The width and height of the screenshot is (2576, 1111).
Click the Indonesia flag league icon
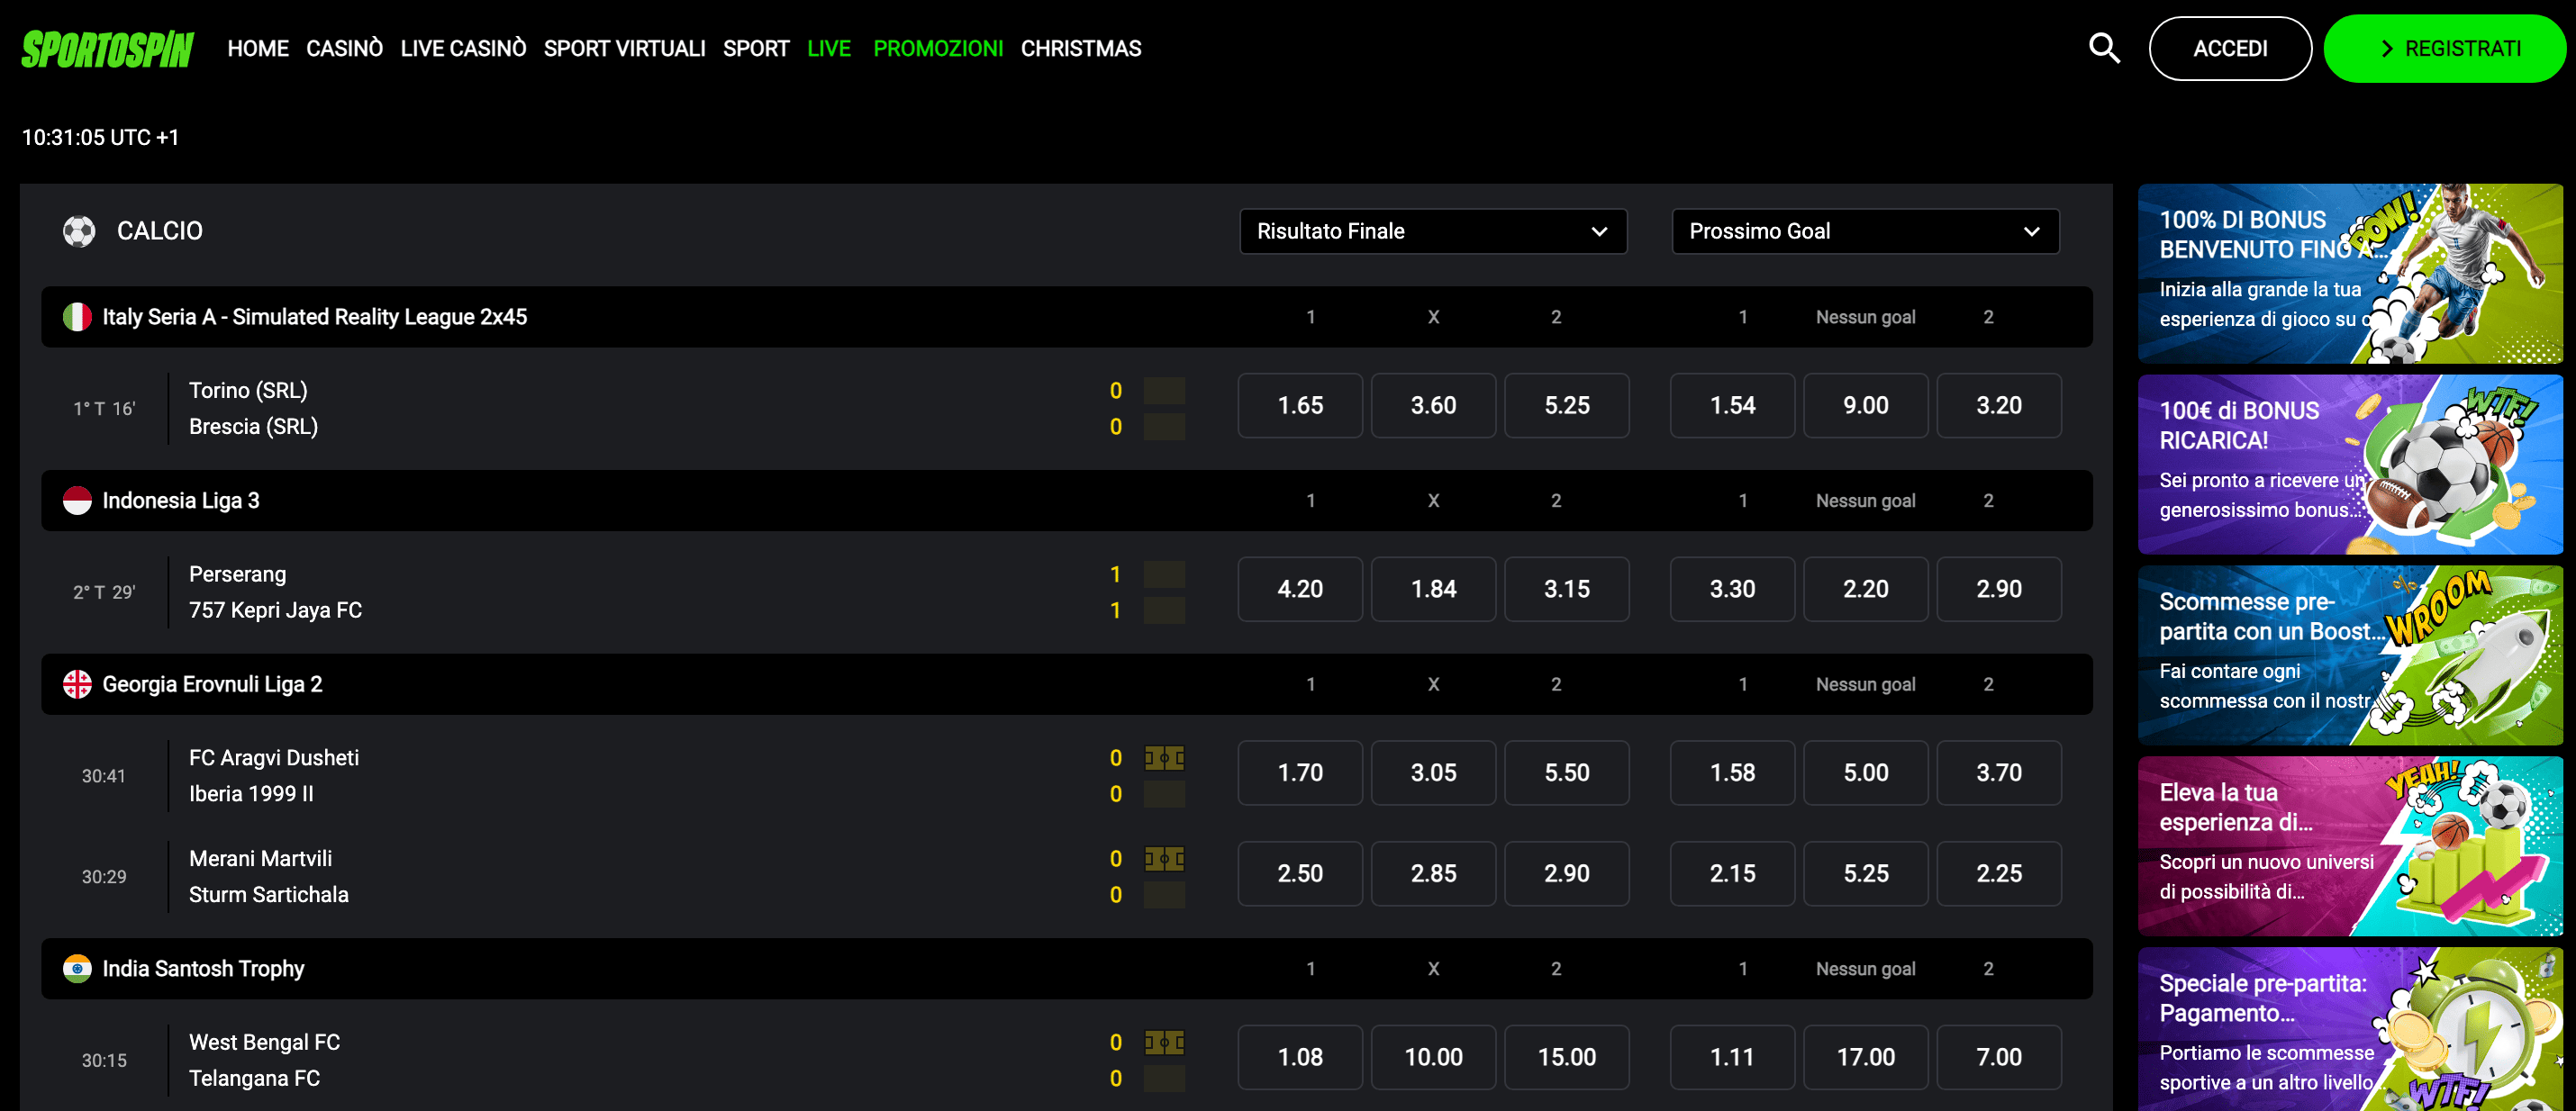(x=77, y=500)
